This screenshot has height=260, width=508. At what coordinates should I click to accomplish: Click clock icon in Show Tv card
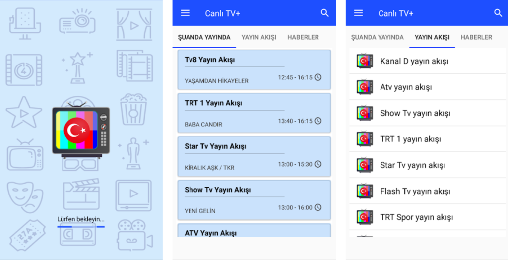[318, 207]
